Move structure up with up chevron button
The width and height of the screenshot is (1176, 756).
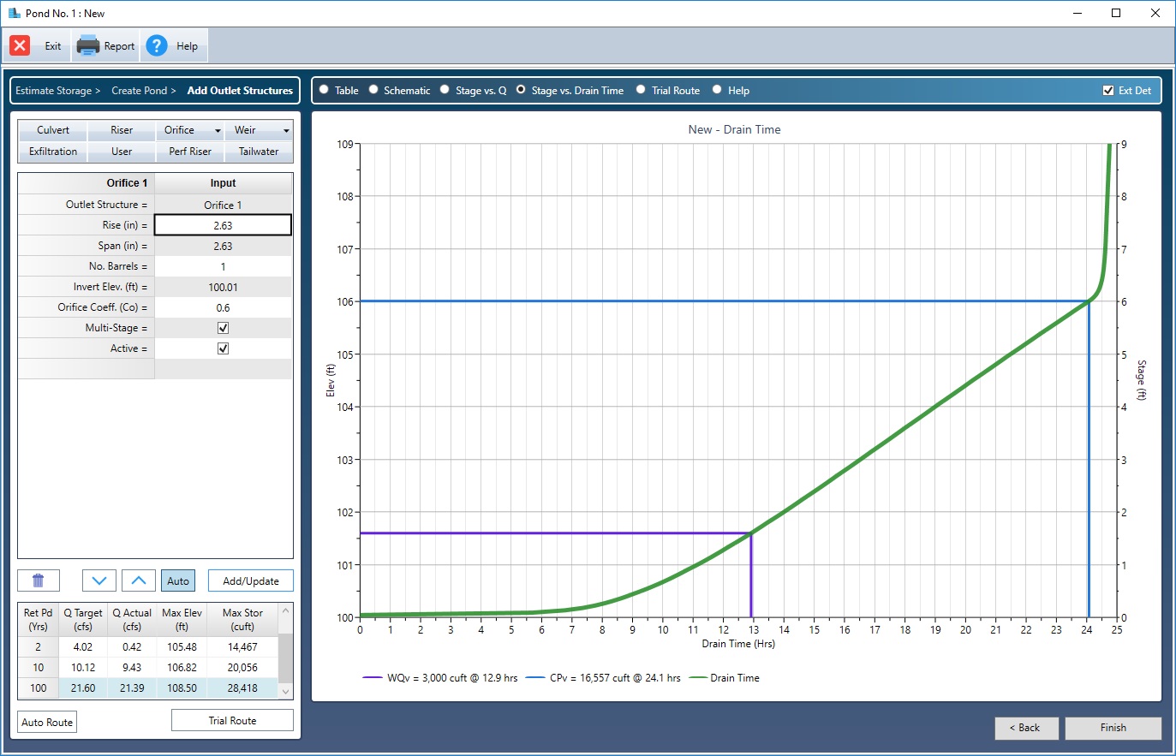point(139,580)
